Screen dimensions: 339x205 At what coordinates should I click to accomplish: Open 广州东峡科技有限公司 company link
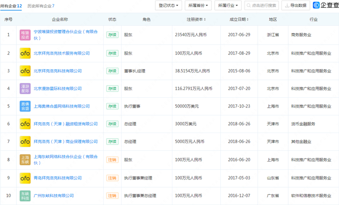(53, 195)
